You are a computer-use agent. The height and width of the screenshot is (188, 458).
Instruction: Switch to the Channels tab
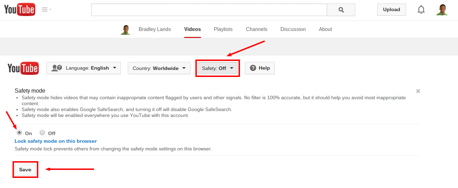pos(257,29)
